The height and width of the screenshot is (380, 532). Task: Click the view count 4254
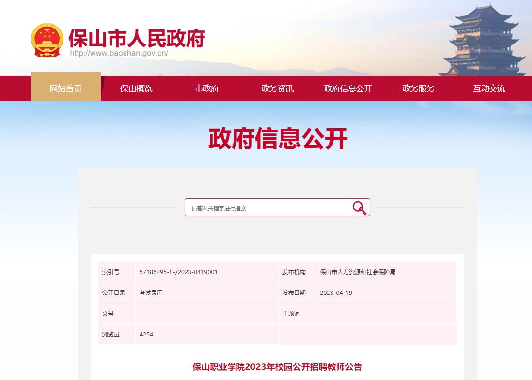pyautogui.click(x=146, y=334)
